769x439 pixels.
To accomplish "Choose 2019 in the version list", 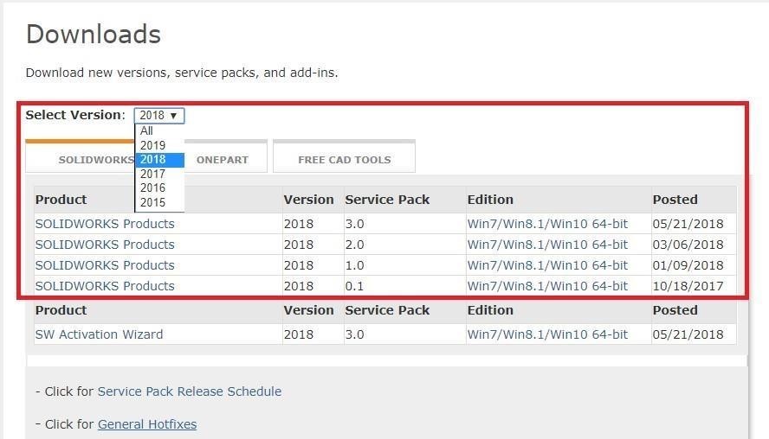I will (x=159, y=145).
